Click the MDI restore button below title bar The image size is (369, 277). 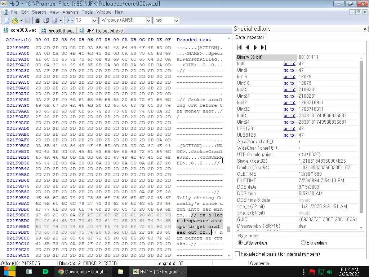coord(358,12)
